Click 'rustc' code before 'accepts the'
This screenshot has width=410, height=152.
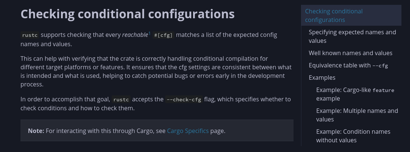pos(121,99)
